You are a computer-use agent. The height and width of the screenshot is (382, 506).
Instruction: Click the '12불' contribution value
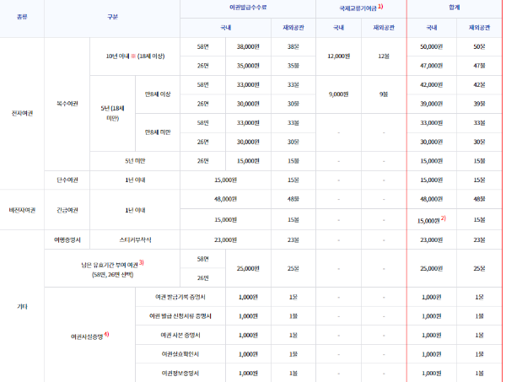click(384, 56)
